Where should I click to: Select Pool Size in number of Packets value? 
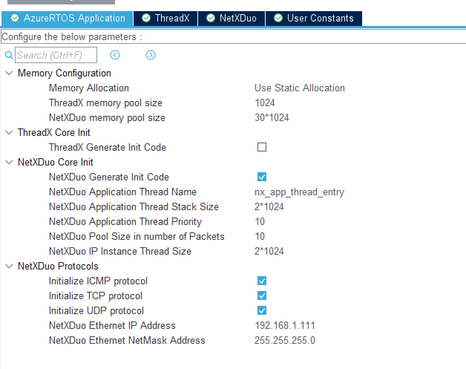point(260,236)
